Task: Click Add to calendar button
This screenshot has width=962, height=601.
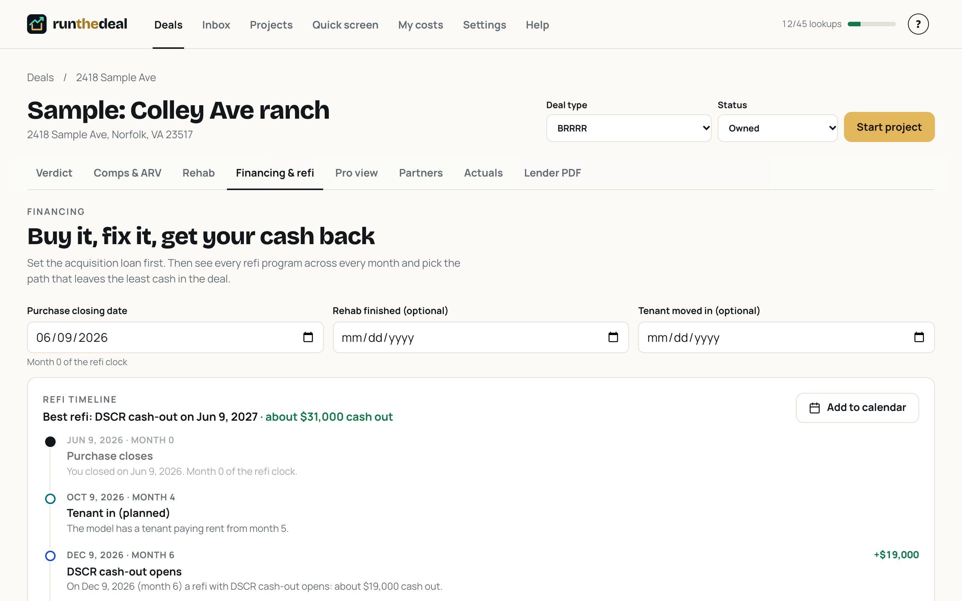Action: (x=857, y=408)
